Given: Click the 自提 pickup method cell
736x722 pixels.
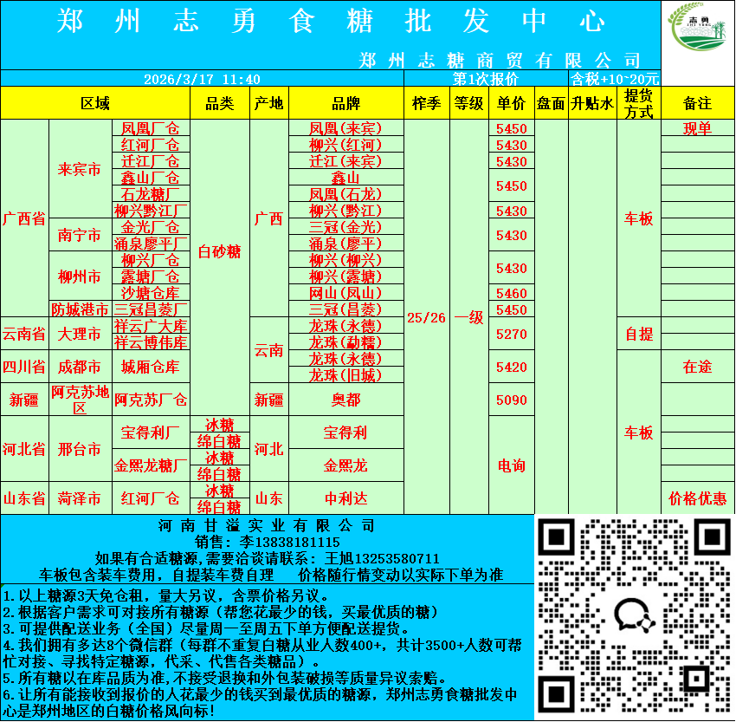Looking at the screenshot, I should click(638, 334).
